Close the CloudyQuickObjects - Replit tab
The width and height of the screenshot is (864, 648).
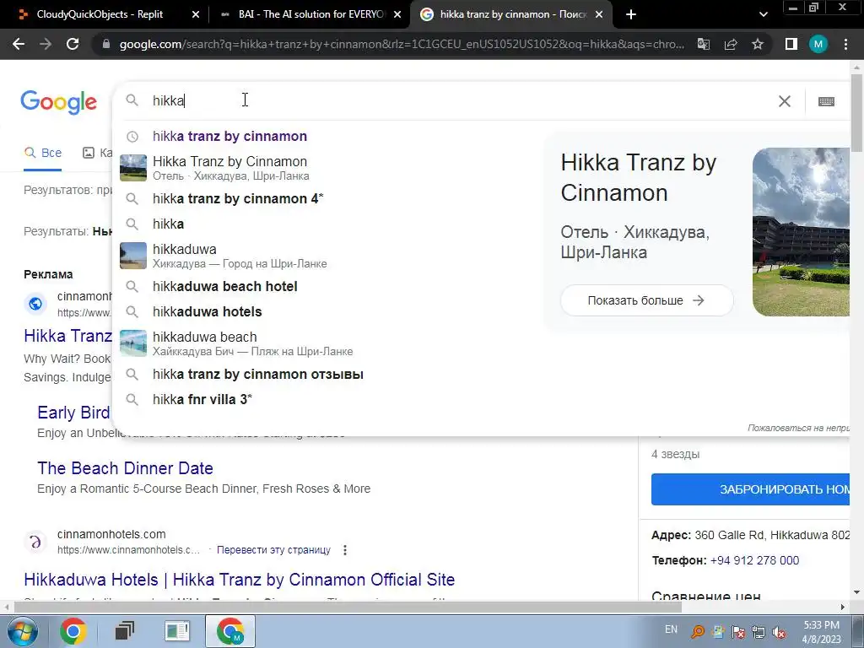click(x=195, y=14)
